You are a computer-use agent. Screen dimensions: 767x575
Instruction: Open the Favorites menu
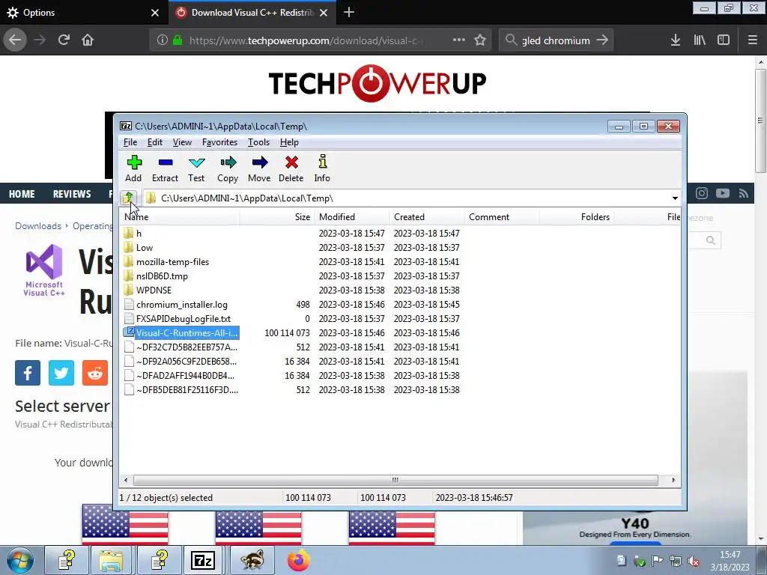coord(219,142)
